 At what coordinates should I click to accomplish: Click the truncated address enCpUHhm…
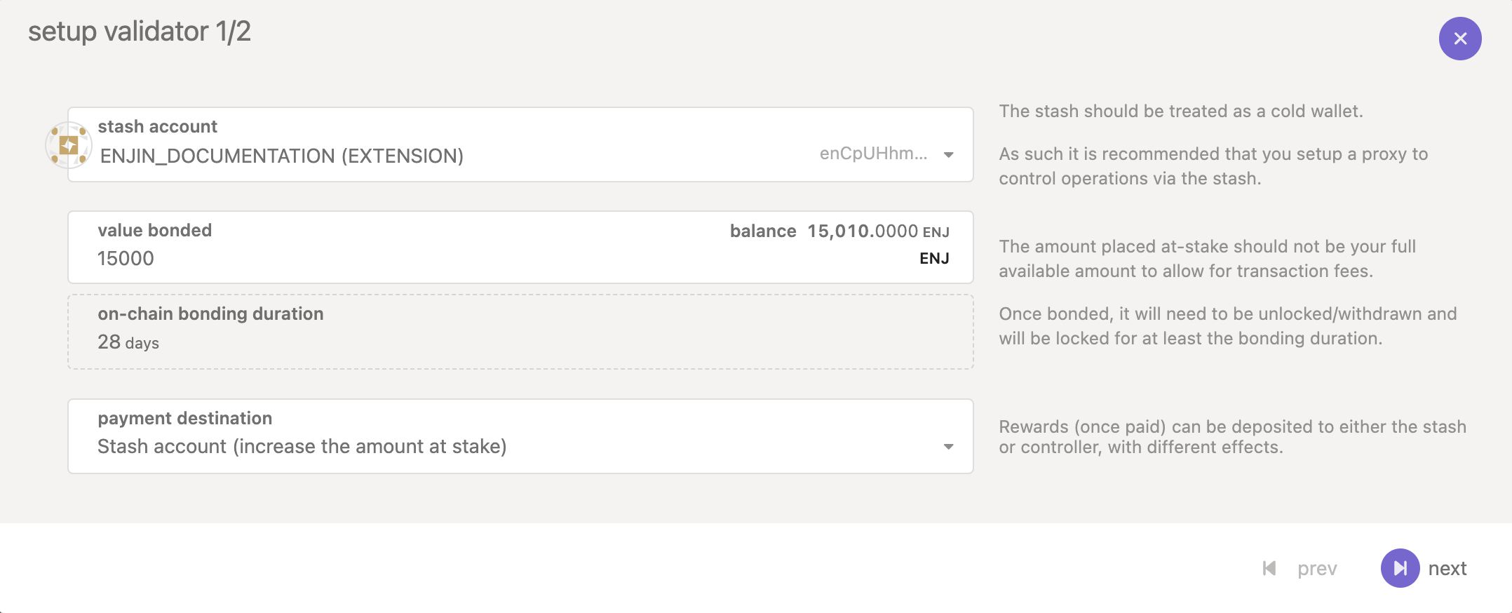tap(874, 154)
